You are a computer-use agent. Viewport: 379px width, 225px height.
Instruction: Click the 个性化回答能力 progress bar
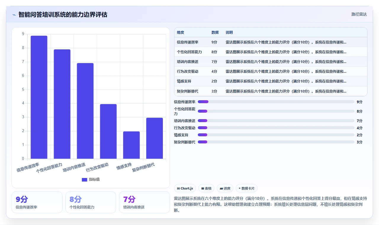(x=276, y=111)
